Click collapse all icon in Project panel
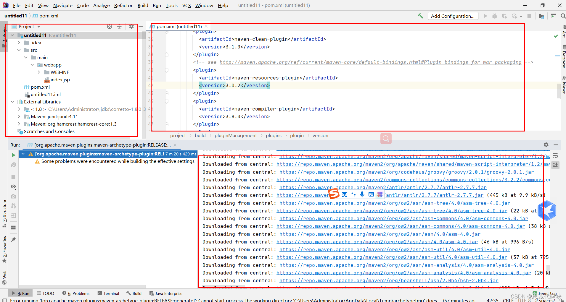Viewport: 566px width, 302px height. tap(119, 27)
